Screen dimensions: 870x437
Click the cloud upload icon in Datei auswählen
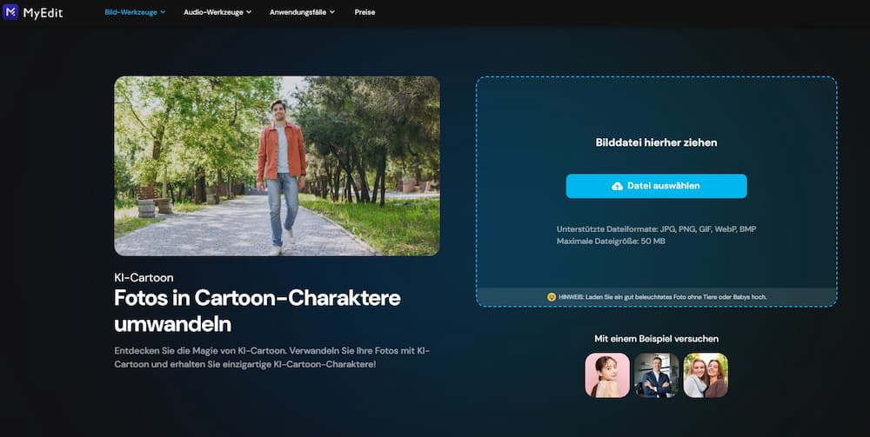[x=617, y=186]
